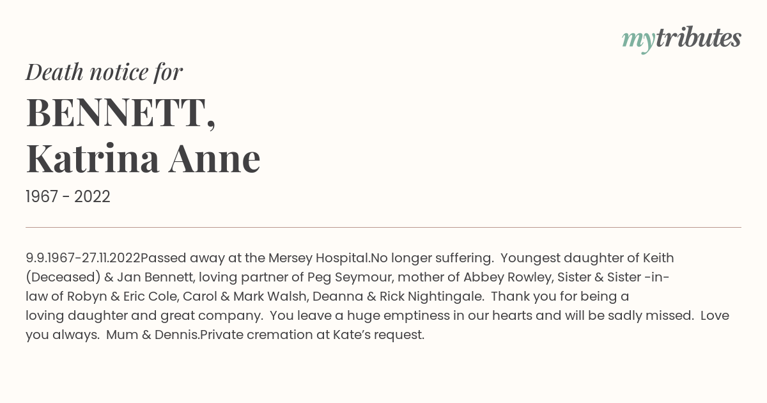
Task: Click the words "Youngest daughter of Keith"
Action: pyautogui.click(x=587, y=258)
